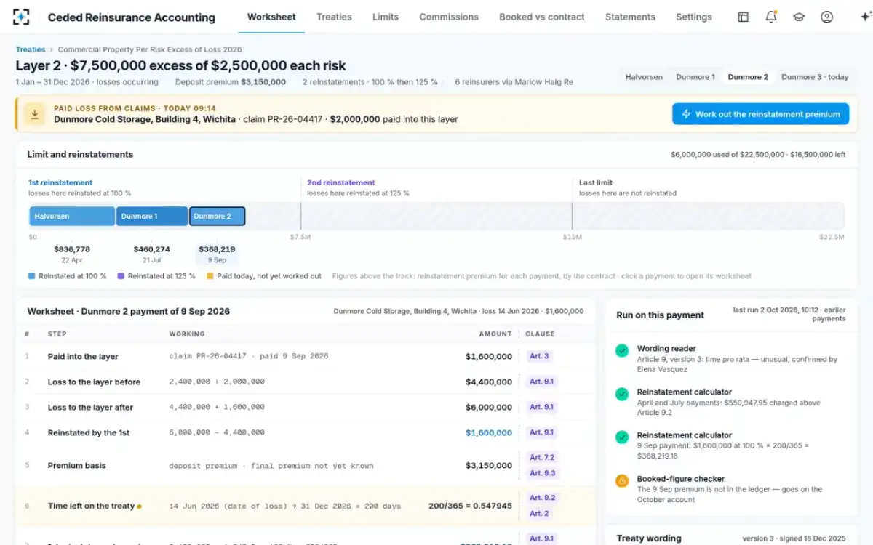The height and width of the screenshot is (545, 873).
Task: Click the blue Reinstated at 100 % legend swatch
Action: (32, 276)
